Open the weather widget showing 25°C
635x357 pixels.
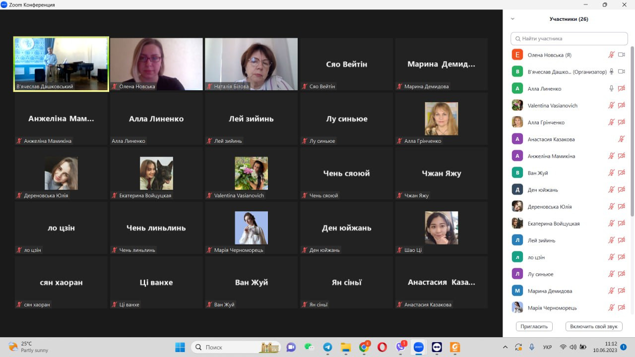[x=28, y=347]
